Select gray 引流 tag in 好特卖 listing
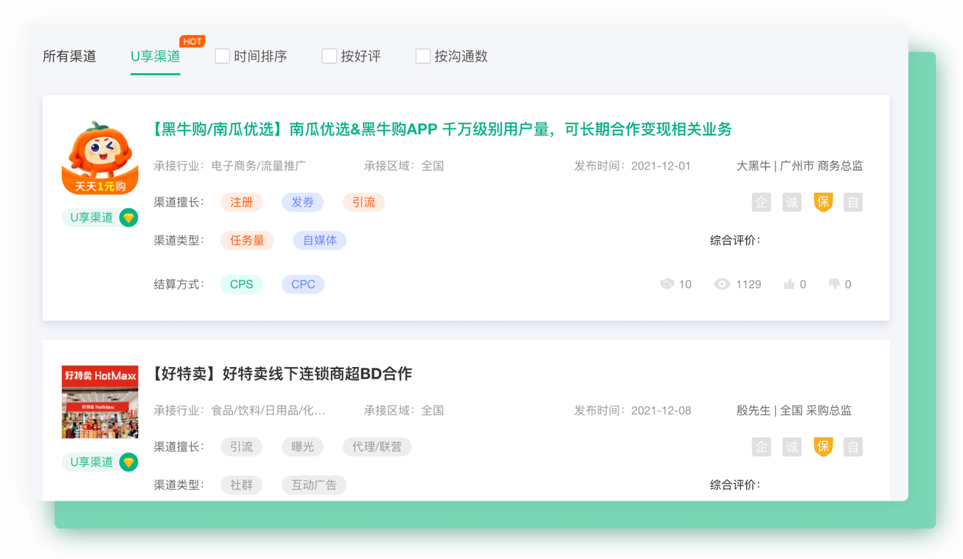This screenshot has width=963, height=559. 241,447
